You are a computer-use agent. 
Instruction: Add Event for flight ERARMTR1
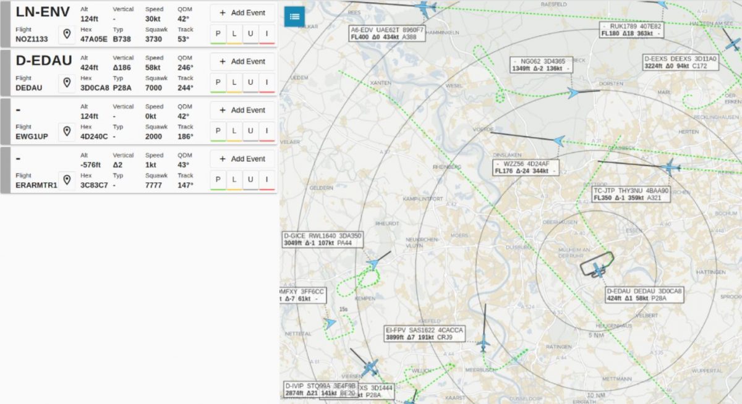tap(242, 159)
